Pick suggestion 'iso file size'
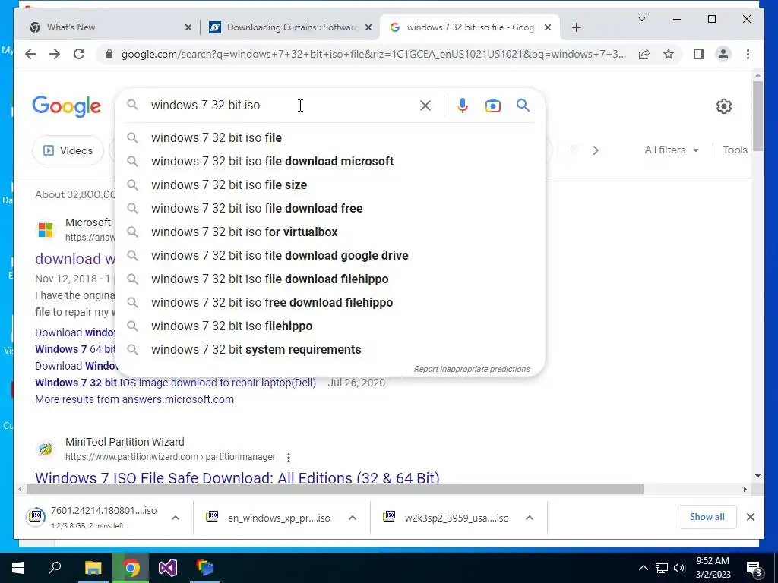778x583 pixels. (330, 185)
